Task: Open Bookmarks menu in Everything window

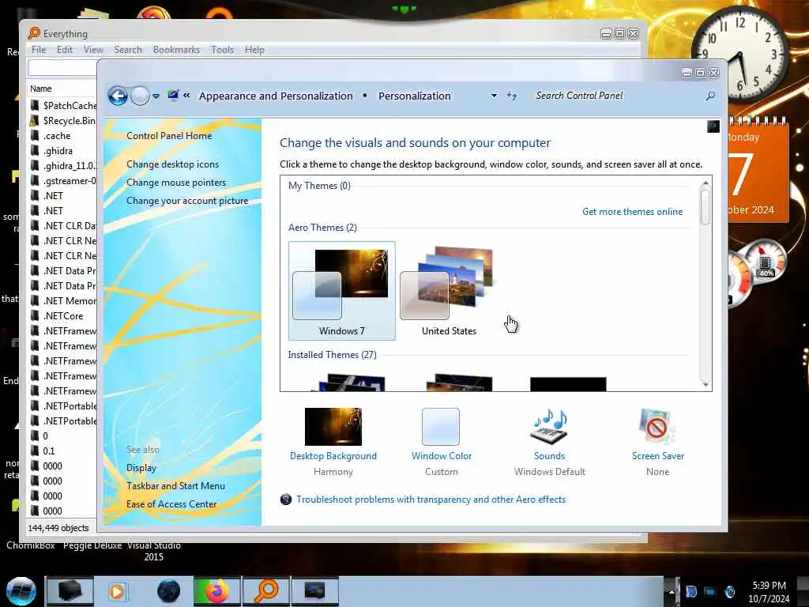Action: tap(176, 50)
